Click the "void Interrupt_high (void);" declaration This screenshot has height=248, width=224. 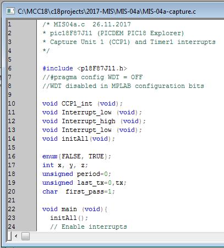coord(94,121)
